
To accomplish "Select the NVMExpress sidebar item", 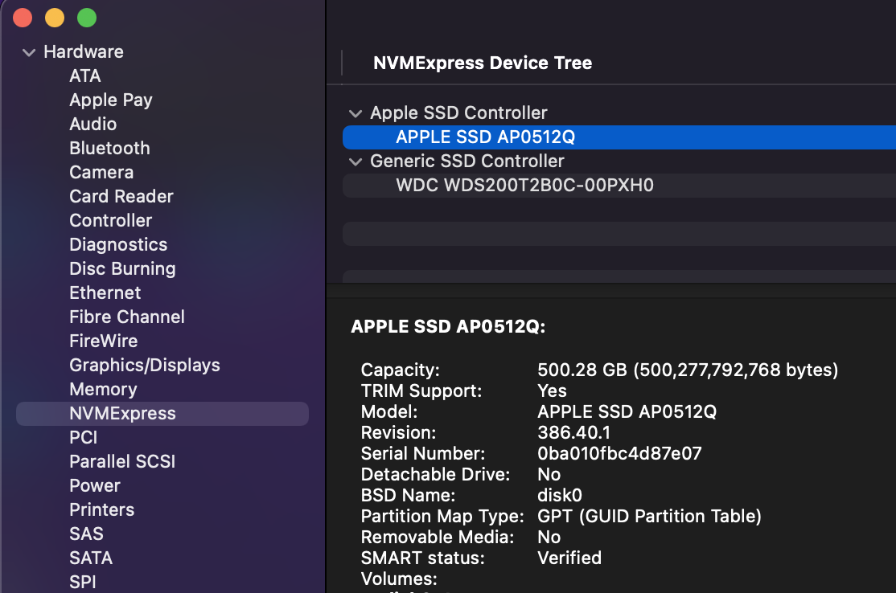I will tap(162, 414).
